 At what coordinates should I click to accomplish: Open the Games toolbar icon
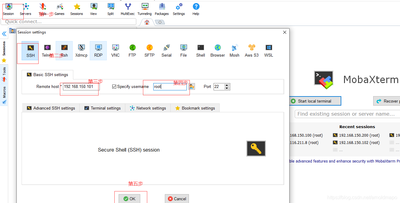[60, 9]
